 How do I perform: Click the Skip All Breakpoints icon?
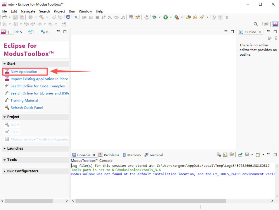click(76, 17)
